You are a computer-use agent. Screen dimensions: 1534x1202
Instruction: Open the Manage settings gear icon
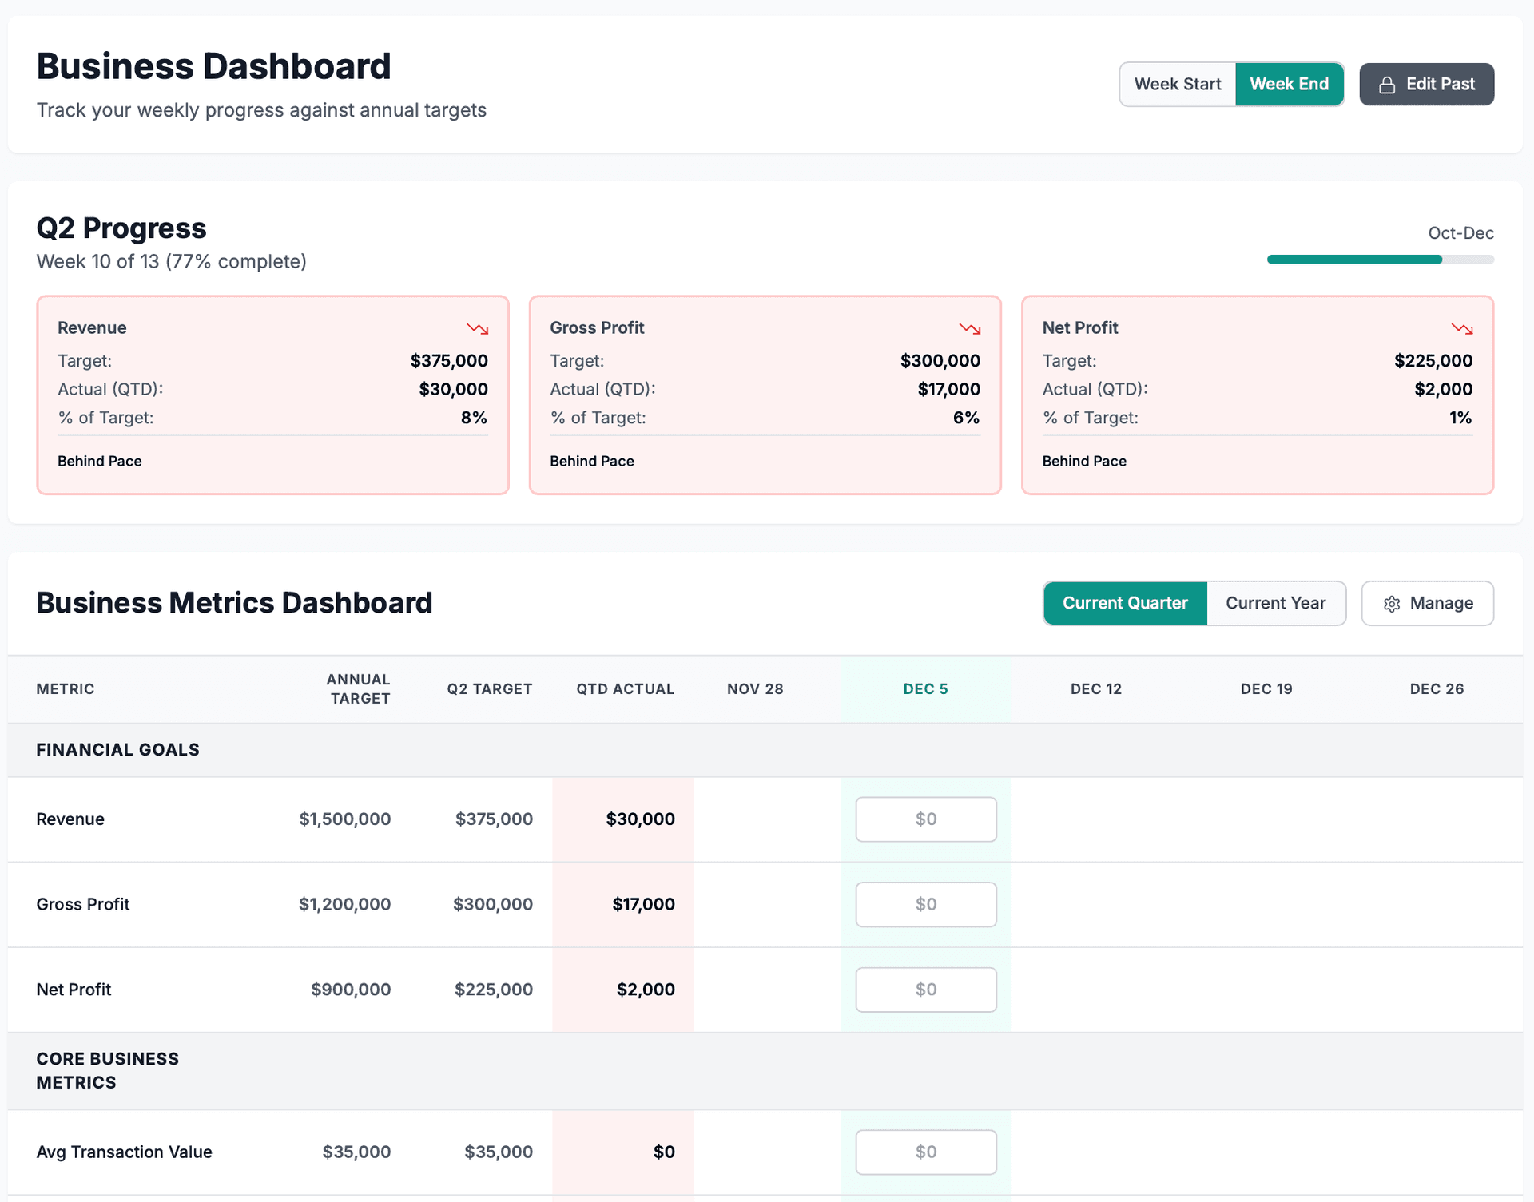click(x=1393, y=603)
